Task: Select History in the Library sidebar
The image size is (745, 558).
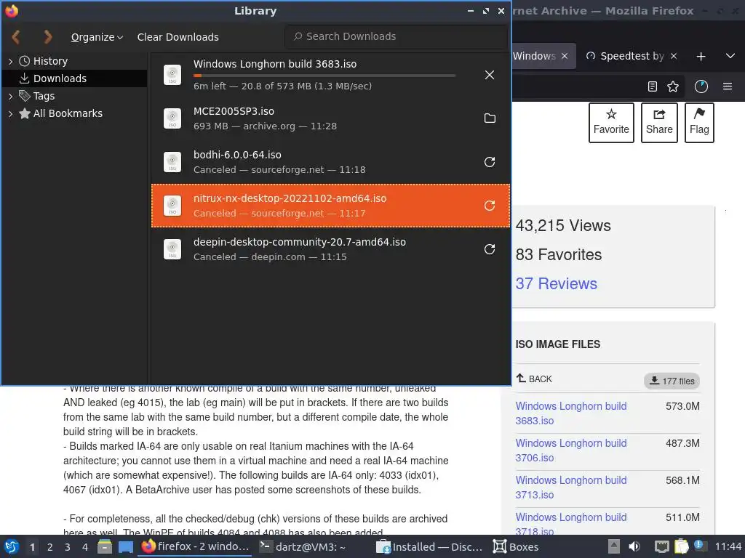Action: coord(50,61)
